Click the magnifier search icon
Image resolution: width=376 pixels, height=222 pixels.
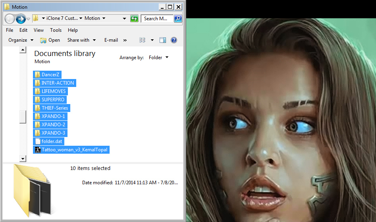coord(178,18)
